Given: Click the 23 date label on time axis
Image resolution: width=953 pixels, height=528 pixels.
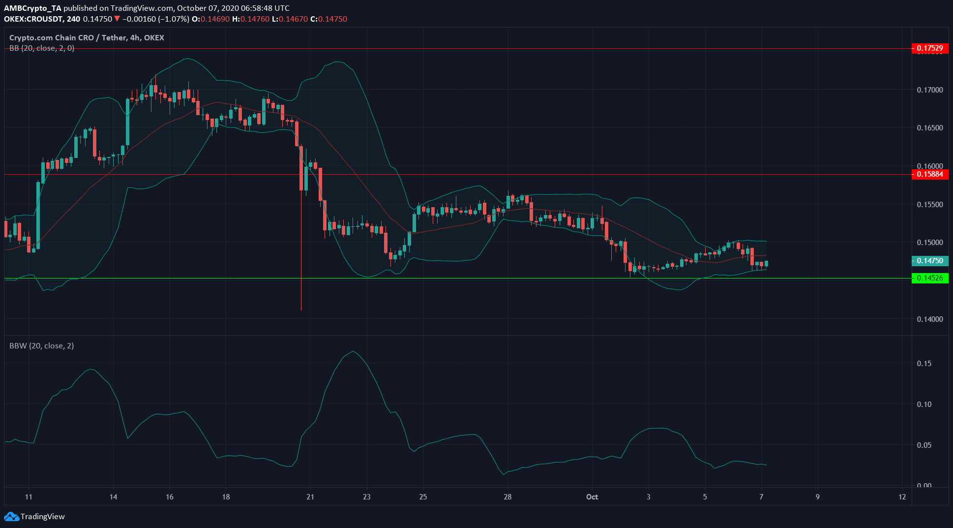Looking at the screenshot, I should click(367, 497).
